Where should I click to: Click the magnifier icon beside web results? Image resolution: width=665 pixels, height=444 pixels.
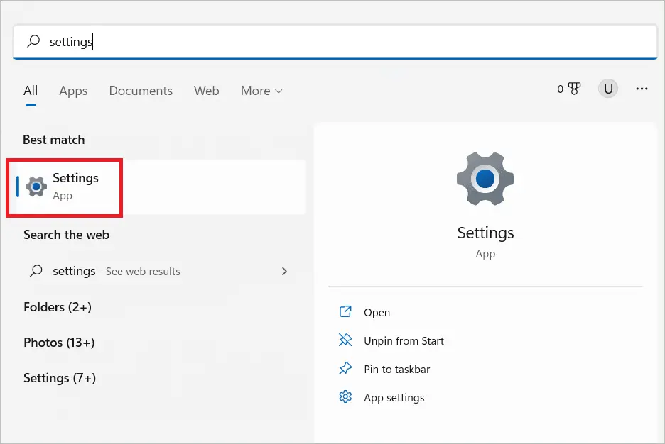point(36,271)
